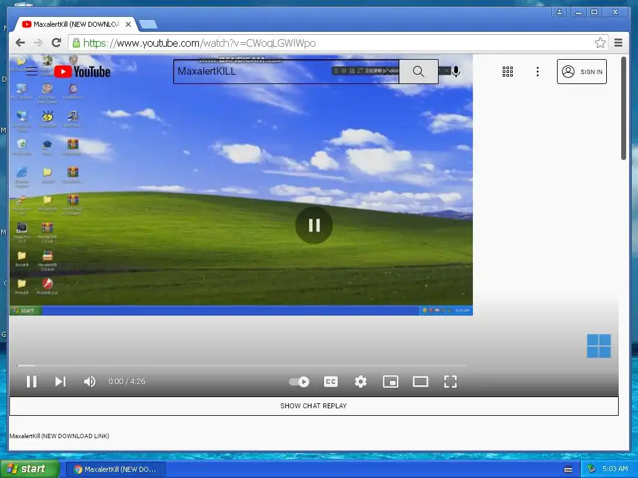Switch to miniplayer mode

pos(391,382)
